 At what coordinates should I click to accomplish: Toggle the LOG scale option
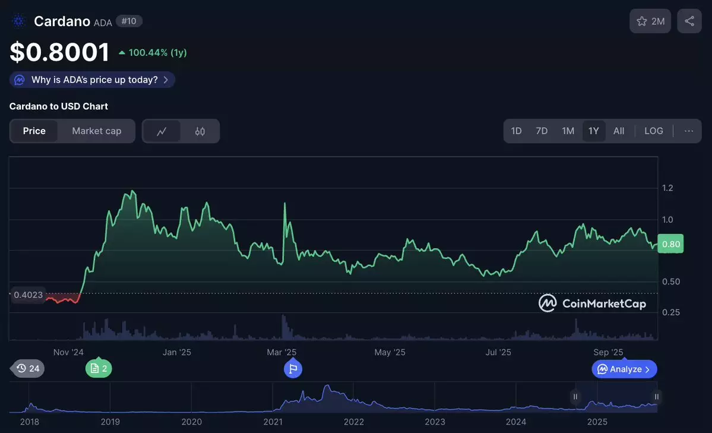click(653, 131)
